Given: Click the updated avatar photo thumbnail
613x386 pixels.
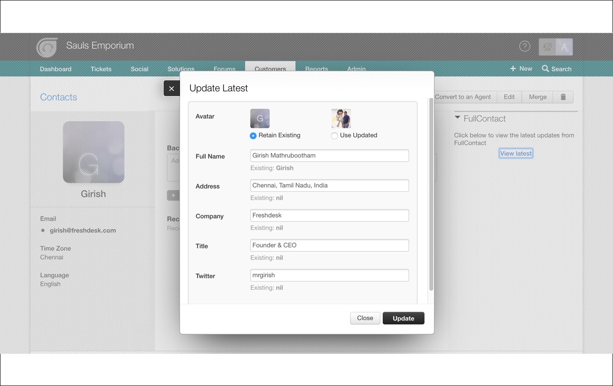Looking at the screenshot, I should click(x=341, y=118).
